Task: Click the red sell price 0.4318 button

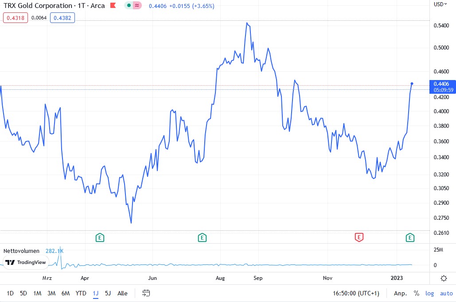Action: tap(16, 18)
